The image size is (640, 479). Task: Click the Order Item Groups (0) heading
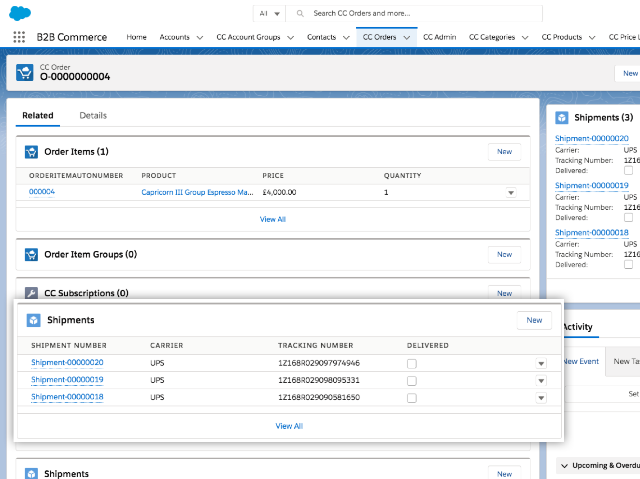(x=91, y=254)
